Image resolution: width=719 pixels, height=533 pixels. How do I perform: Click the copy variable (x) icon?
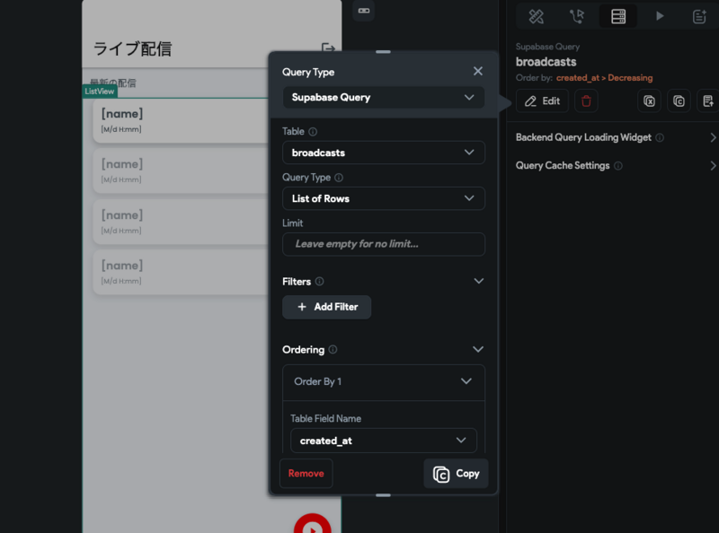[649, 101]
